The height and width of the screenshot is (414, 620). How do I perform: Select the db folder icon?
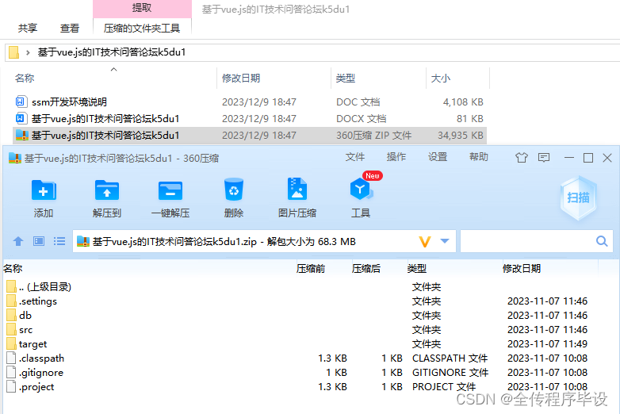(11, 315)
